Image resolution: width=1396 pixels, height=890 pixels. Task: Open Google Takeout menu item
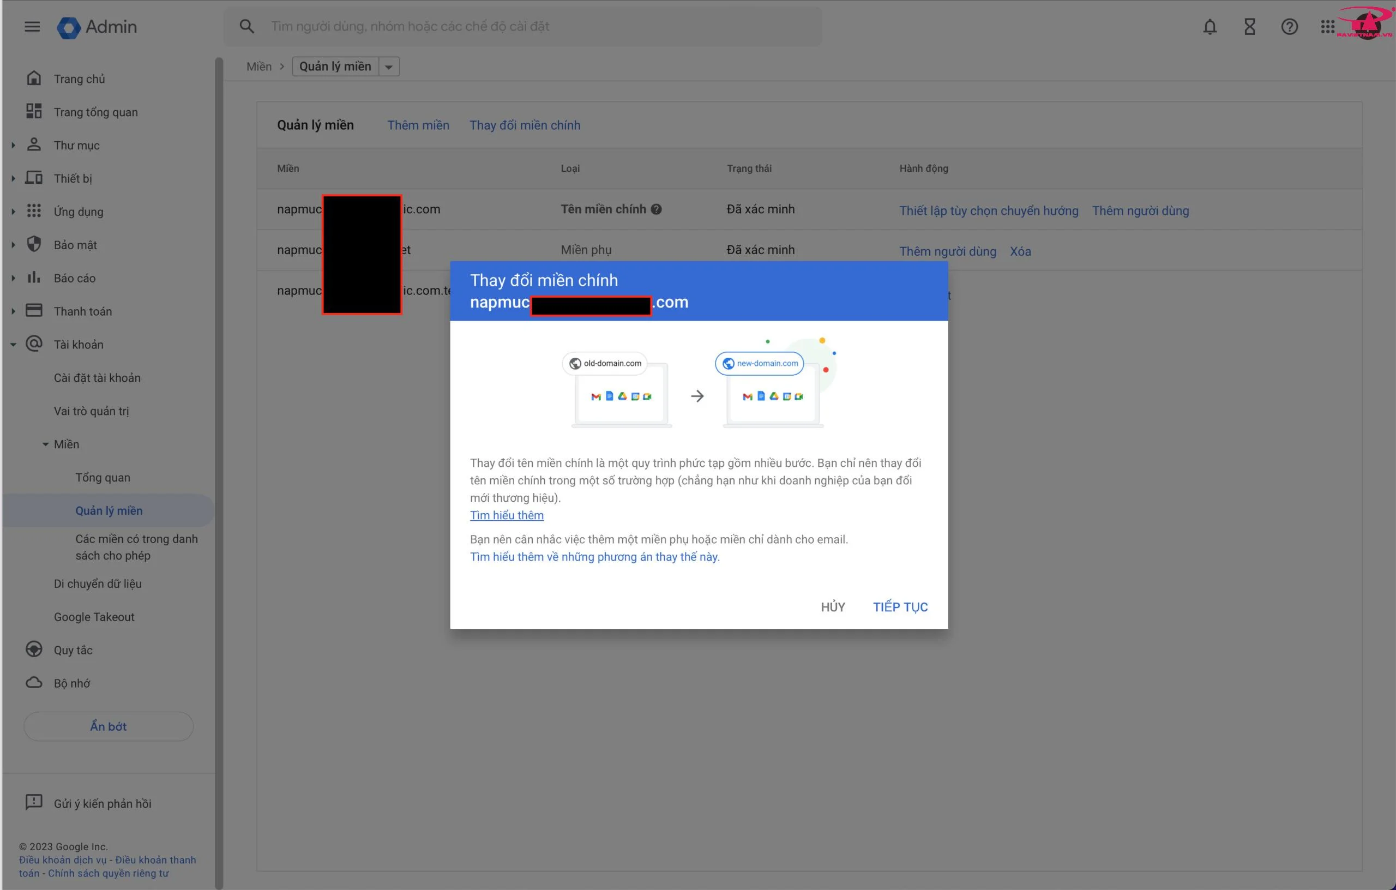pos(94,617)
